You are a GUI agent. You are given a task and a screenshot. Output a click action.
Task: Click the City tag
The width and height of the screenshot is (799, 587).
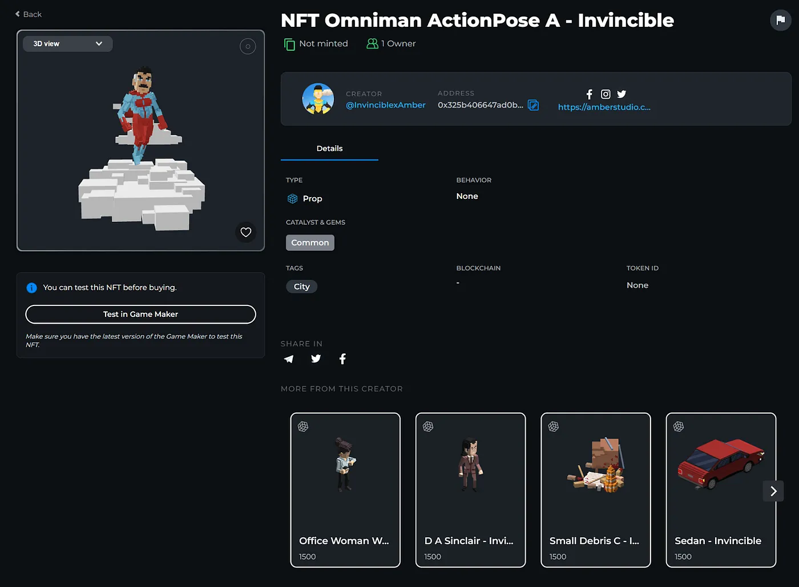[x=301, y=287]
